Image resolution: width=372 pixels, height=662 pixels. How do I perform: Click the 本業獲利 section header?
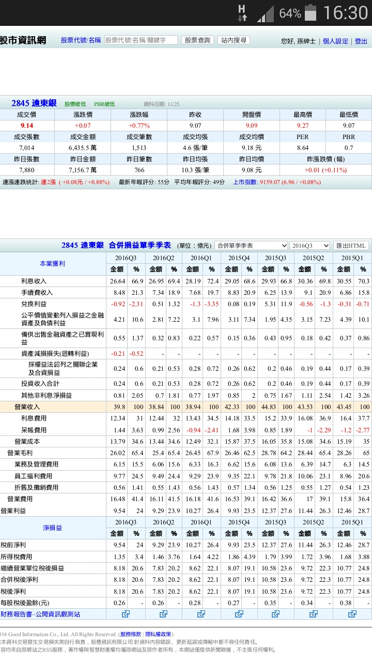53,264
